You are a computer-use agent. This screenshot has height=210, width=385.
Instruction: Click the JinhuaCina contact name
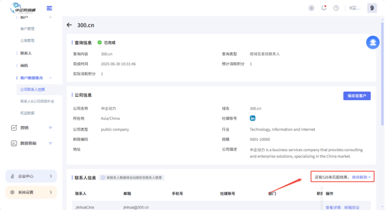click(84, 207)
